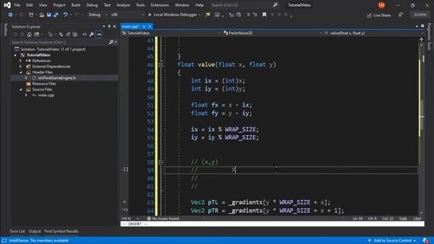Click the ADMIN badge button

(x=420, y=15)
